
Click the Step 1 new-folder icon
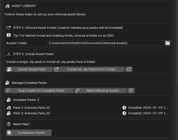pyautogui.click(x=8, y=28)
